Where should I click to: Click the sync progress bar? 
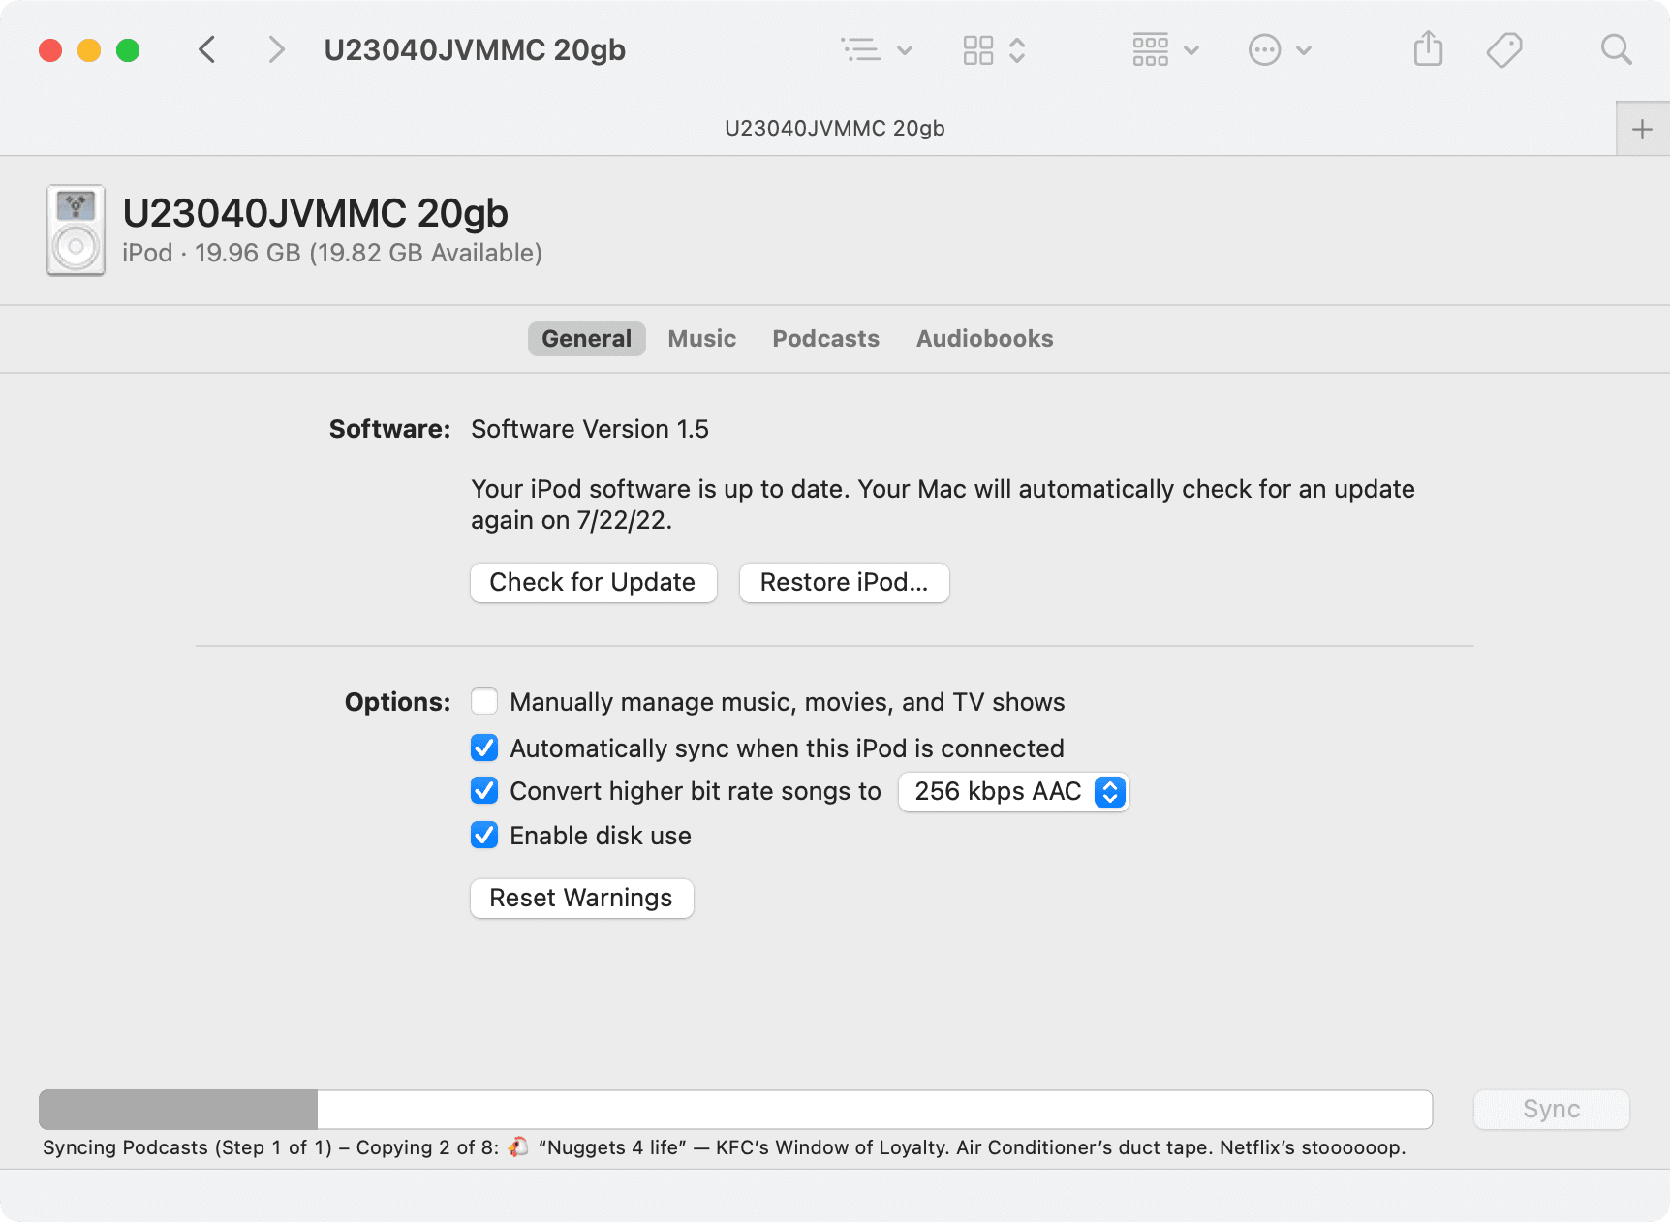[735, 1109]
